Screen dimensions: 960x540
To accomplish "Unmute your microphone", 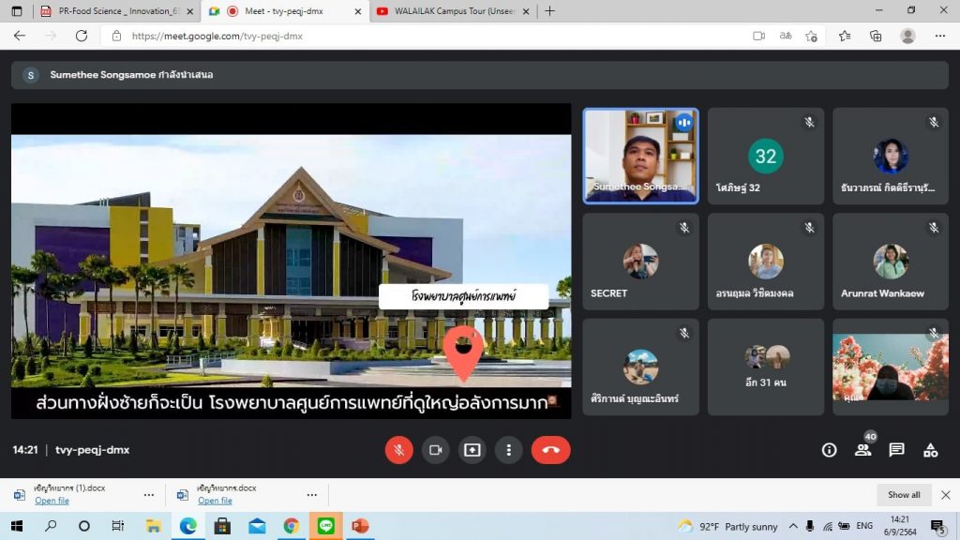I will pyautogui.click(x=398, y=450).
